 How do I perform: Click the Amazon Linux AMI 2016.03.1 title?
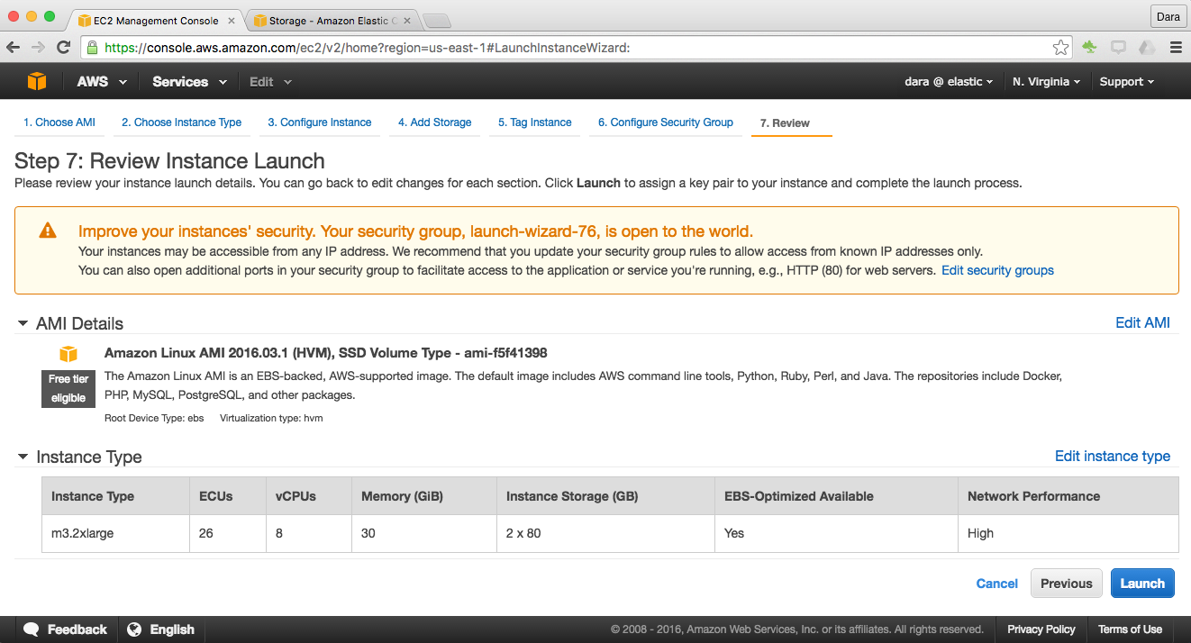[x=326, y=353]
